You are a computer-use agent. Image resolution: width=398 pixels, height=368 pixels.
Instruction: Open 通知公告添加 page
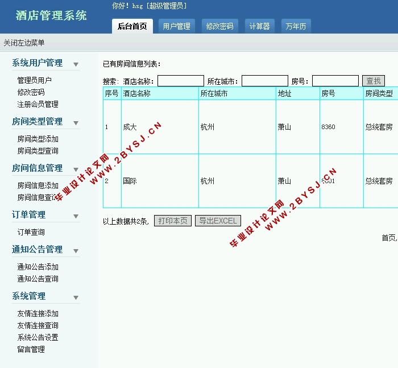coord(38,267)
